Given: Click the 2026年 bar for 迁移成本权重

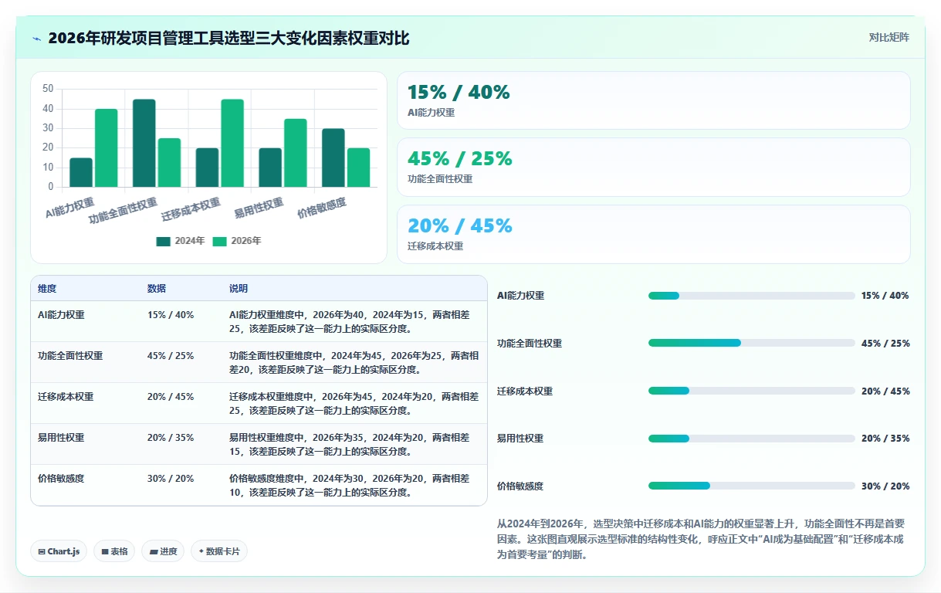Looking at the screenshot, I should point(232,143).
